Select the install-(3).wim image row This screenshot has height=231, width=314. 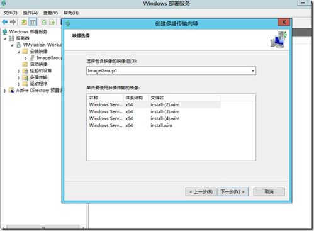tap(154, 111)
